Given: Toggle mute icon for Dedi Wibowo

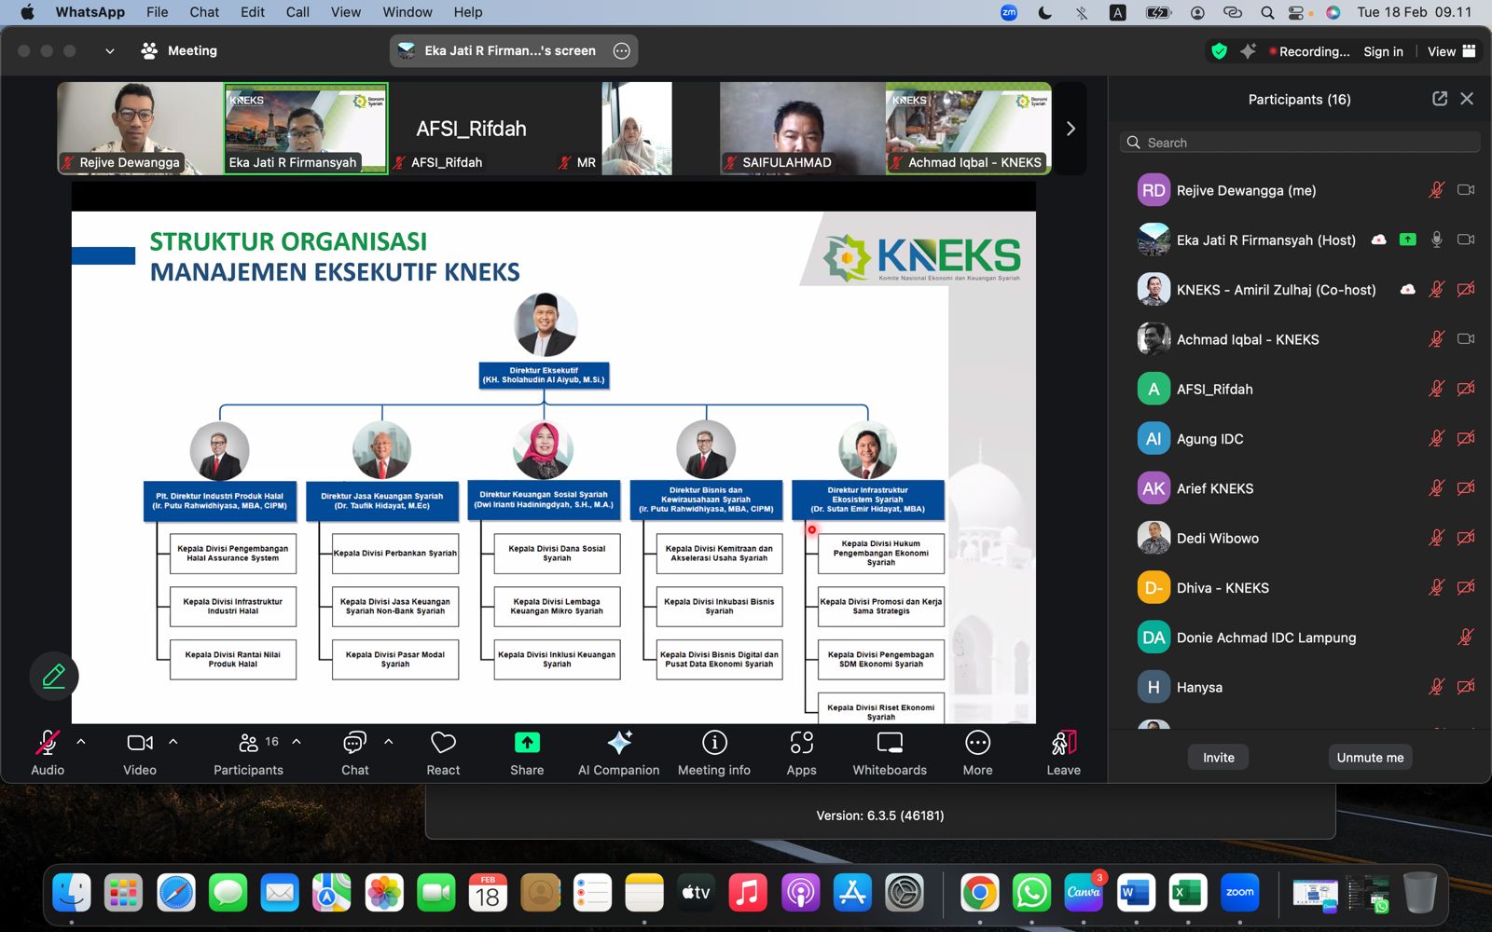Looking at the screenshot, I should click(x=1437, y=538).
